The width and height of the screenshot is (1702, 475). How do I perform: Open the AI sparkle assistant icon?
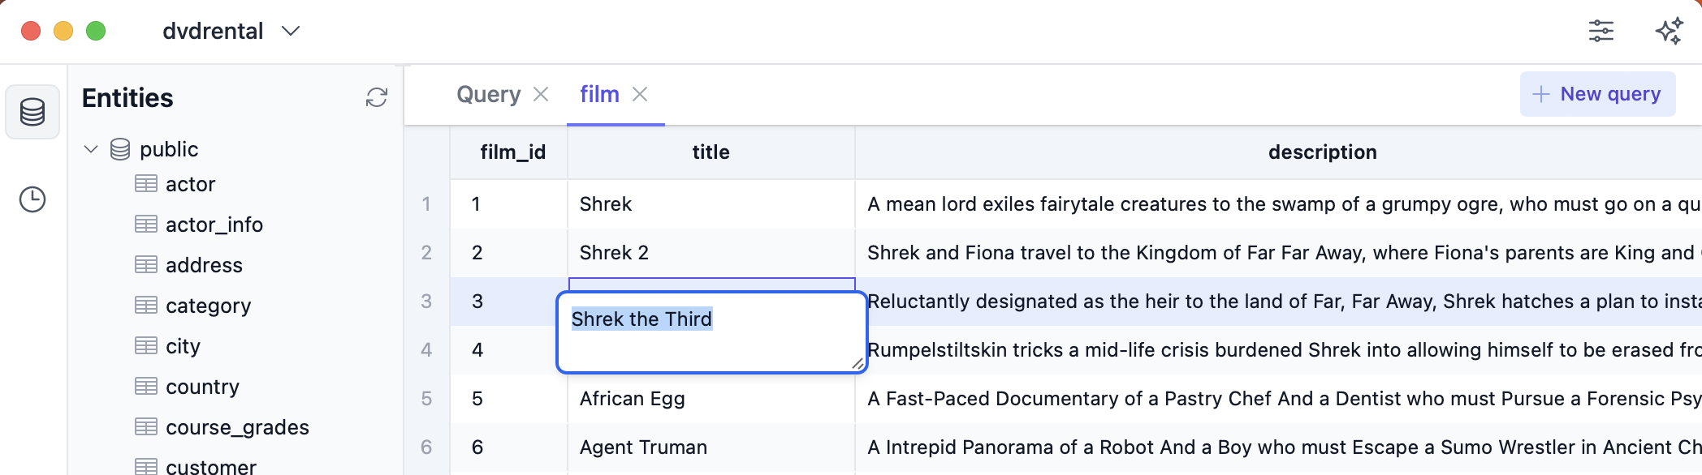(1670, 31)
